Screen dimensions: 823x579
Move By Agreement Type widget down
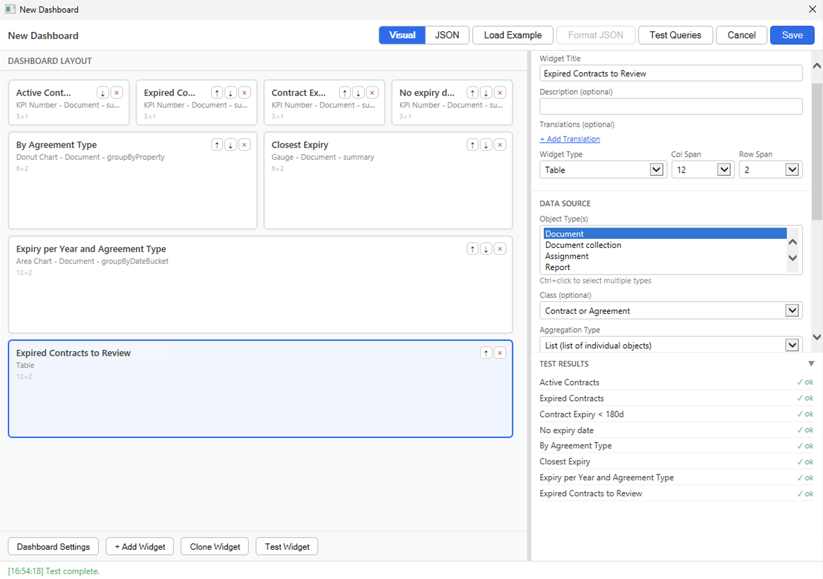point(231,145)
